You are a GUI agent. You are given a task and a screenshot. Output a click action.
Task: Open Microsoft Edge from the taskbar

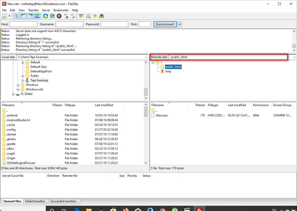coord(77,209)
